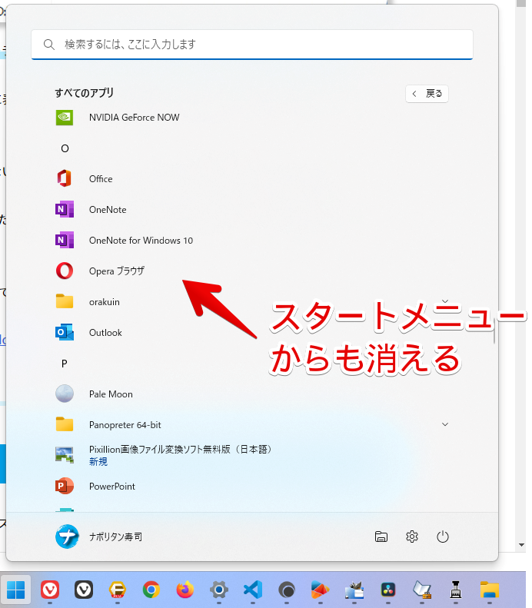Open Google Chrome from taskbar

click(151, 590)
